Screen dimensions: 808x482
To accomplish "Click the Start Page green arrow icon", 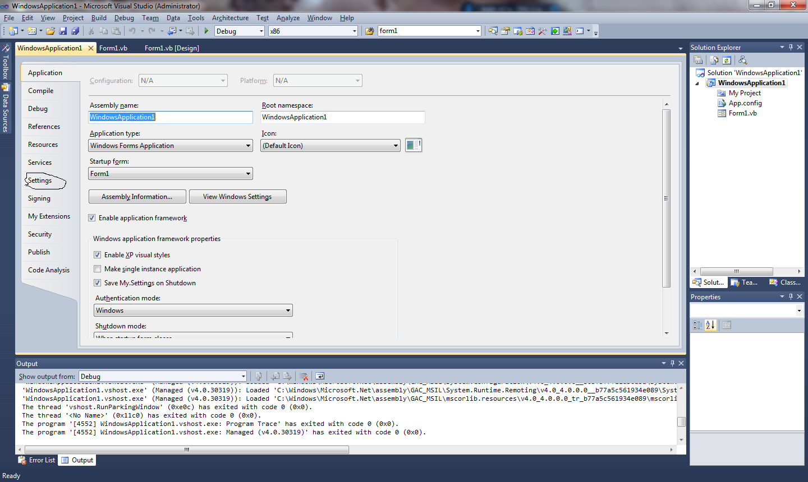I will [x=555, y=31].
